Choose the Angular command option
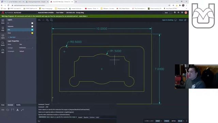The image size is (218, 123). coord(80,117)
